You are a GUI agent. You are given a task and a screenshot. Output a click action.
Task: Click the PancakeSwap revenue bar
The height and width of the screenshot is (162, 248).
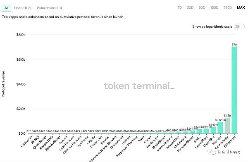pos(192,132)
